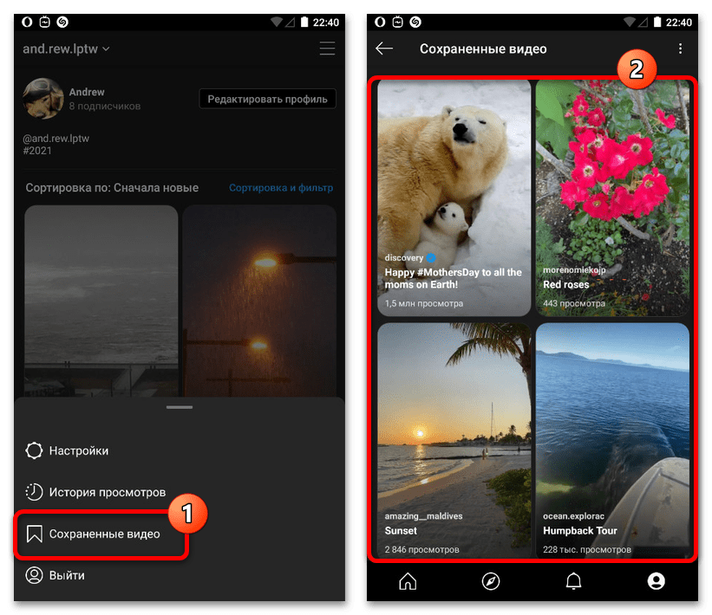Tap the settings gear icon in menu

[35, 450]
